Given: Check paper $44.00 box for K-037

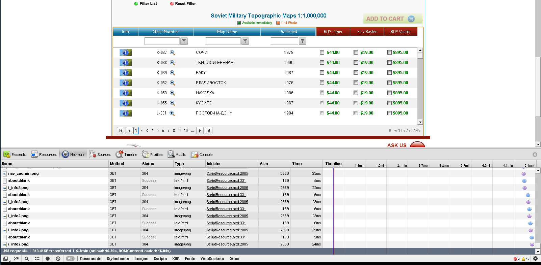Looking at the screenshot, I should click(x=322, y=53).
